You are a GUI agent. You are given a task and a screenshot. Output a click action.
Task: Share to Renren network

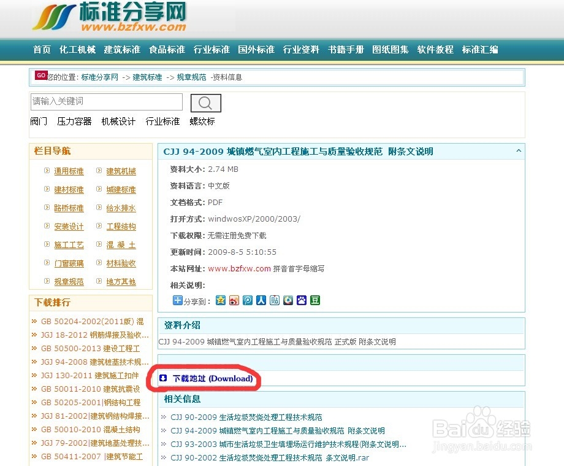261,300
